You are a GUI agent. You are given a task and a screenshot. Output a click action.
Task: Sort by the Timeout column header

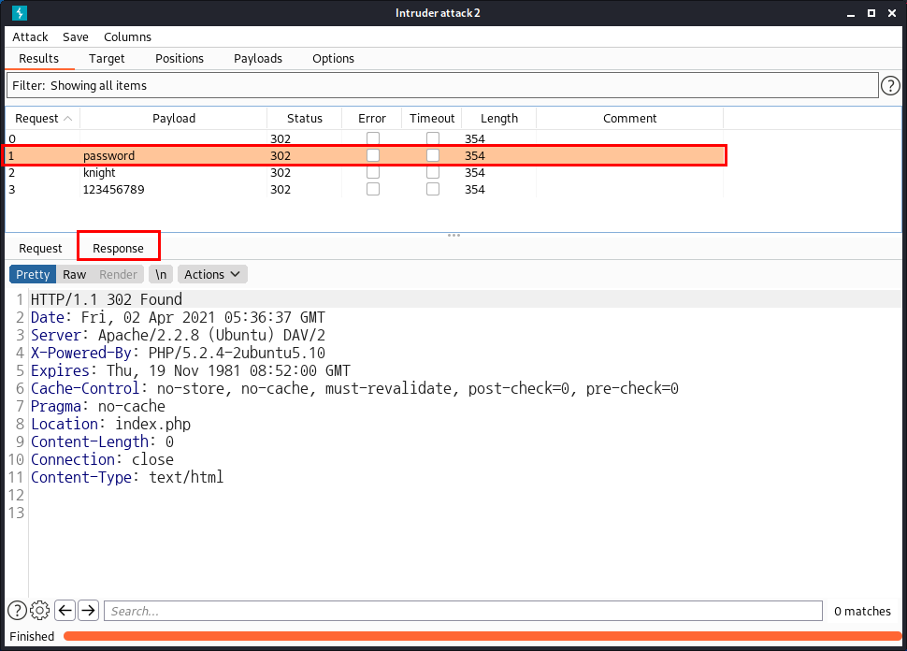click(x=432, y=118)
